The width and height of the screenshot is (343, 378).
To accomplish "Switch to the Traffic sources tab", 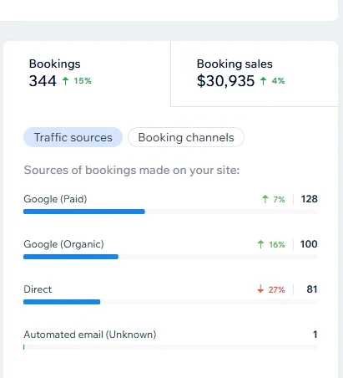I will point(73,137).
